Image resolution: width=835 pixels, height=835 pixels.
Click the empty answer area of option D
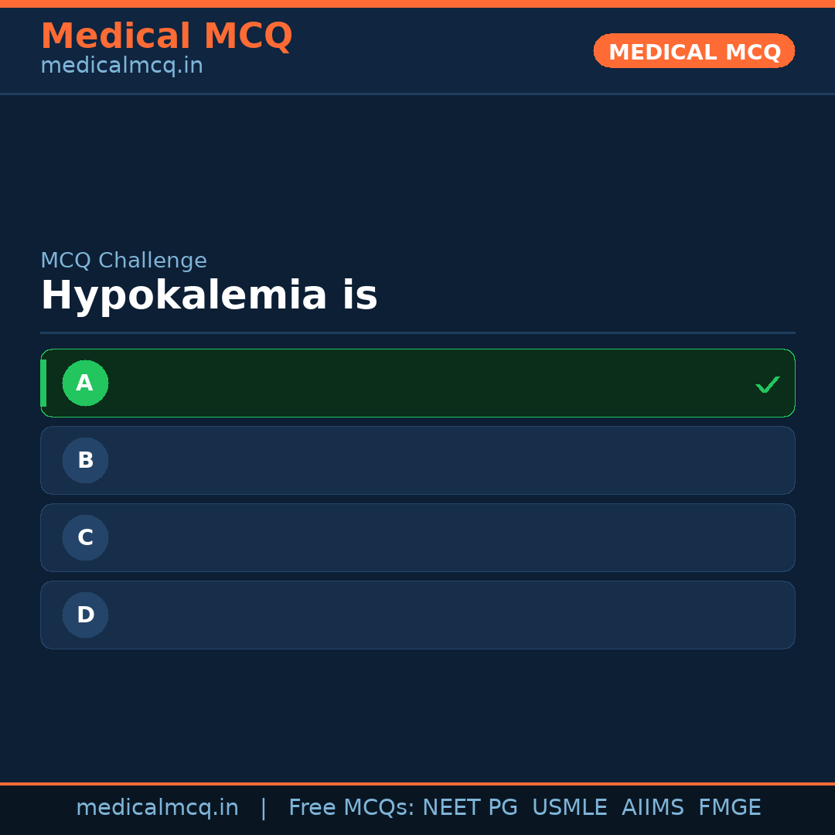pos(433,615)
